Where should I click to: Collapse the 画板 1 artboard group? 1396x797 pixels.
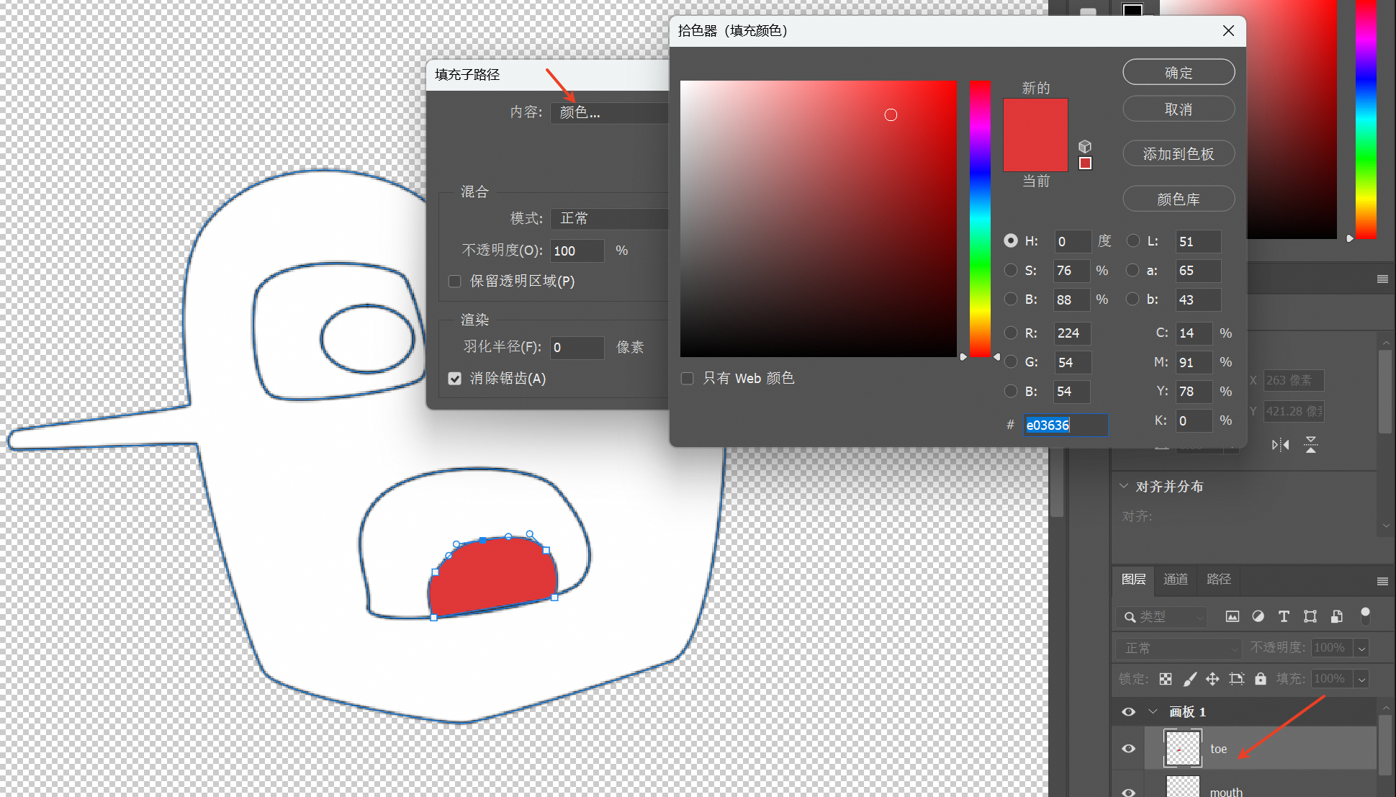click(x=1153, y=711)
